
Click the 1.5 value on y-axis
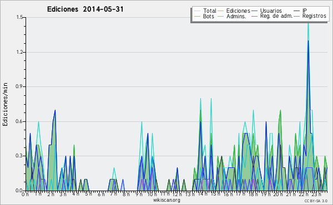(x=19, y=17)
